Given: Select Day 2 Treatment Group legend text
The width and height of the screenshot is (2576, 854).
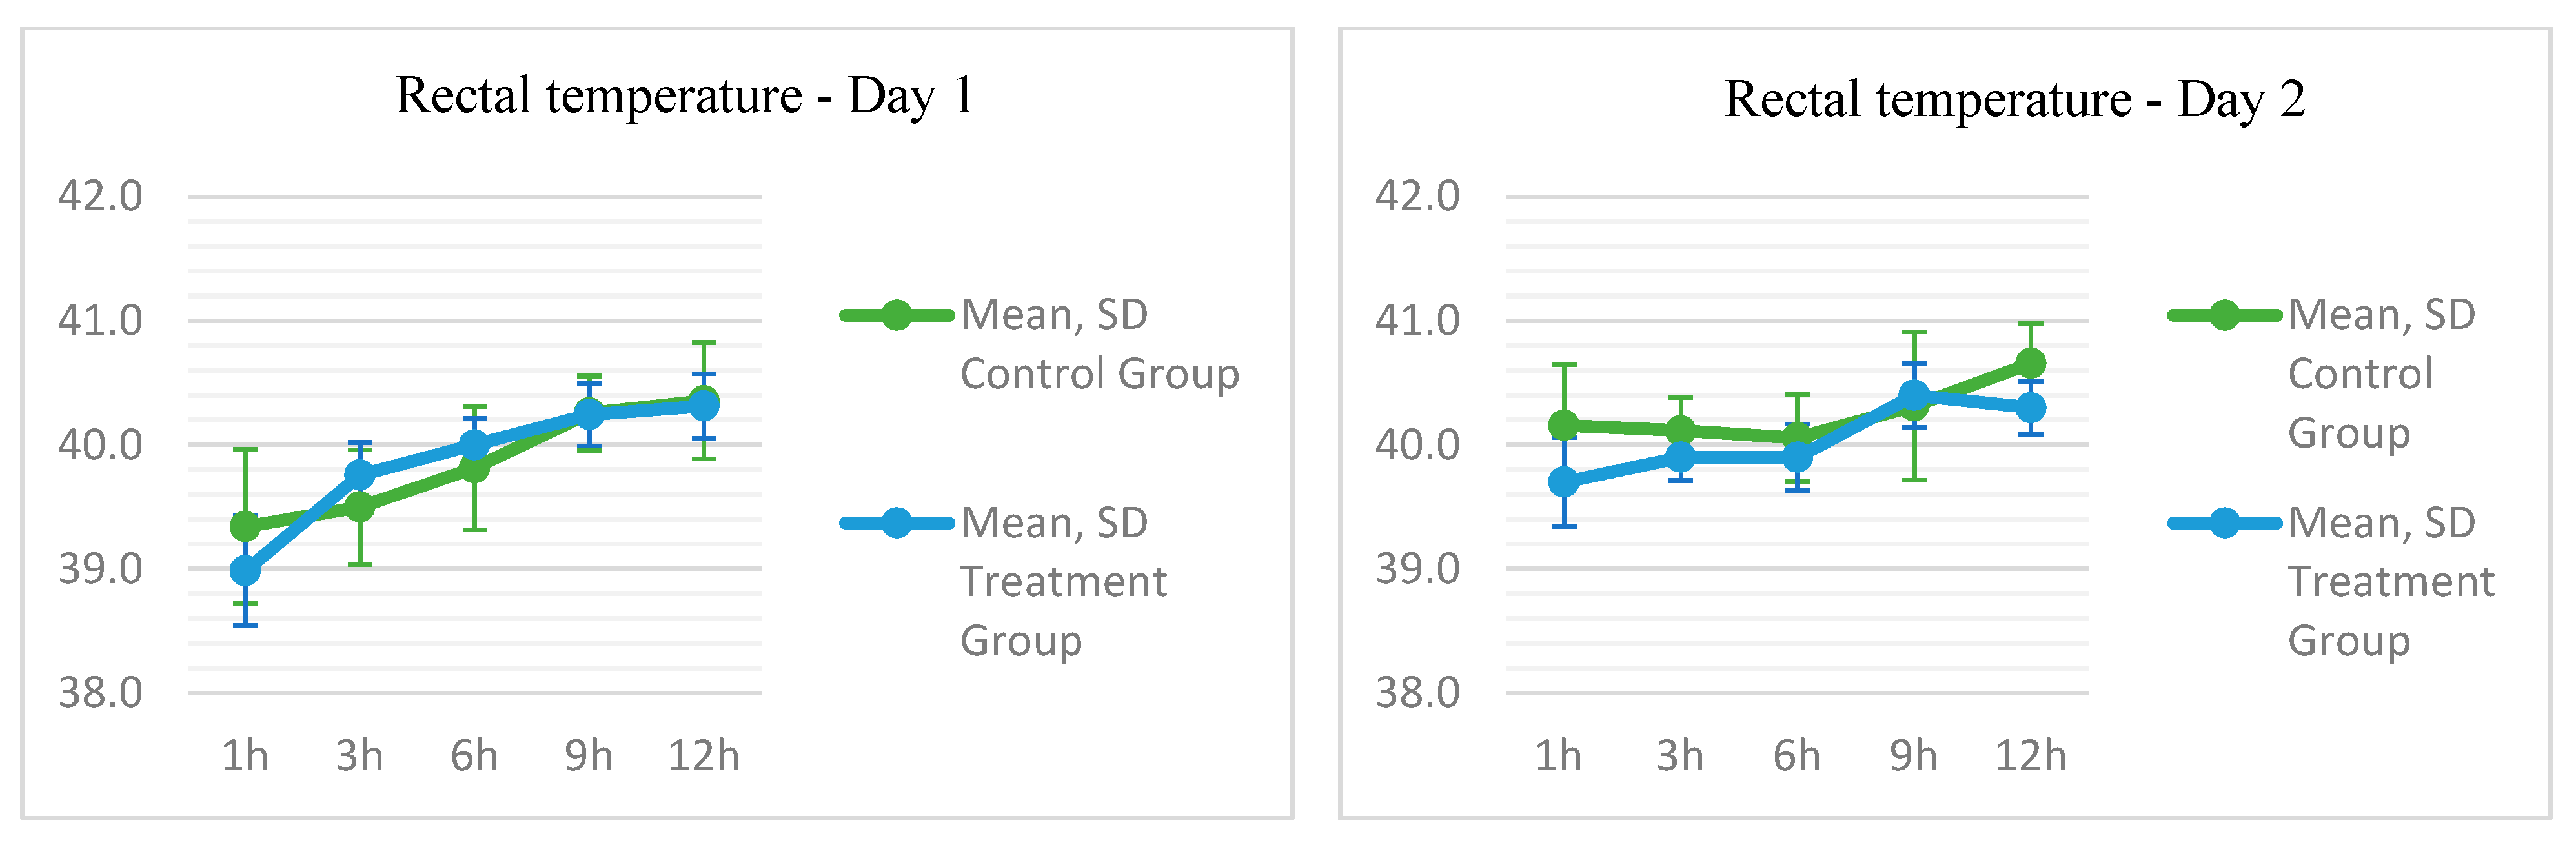Looking at the screenshot, I should [x=2390, y=581].
